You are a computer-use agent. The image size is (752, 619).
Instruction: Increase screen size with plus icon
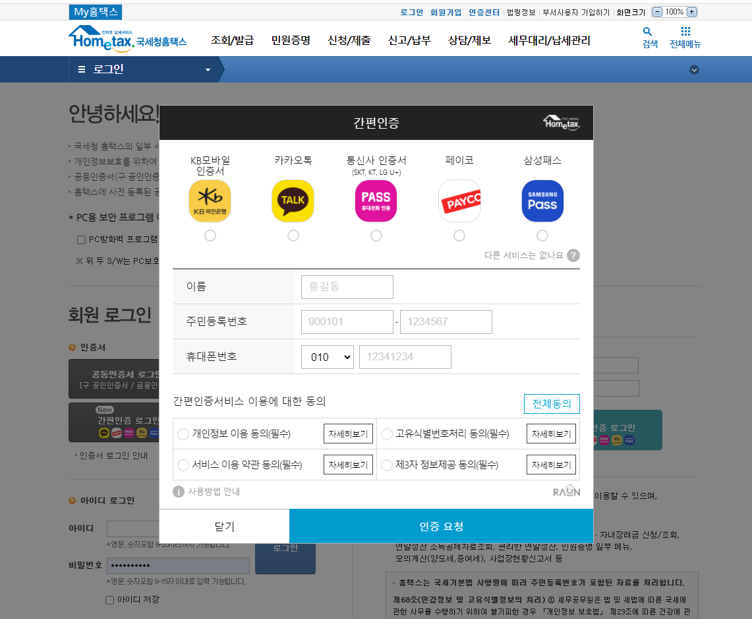691,12
